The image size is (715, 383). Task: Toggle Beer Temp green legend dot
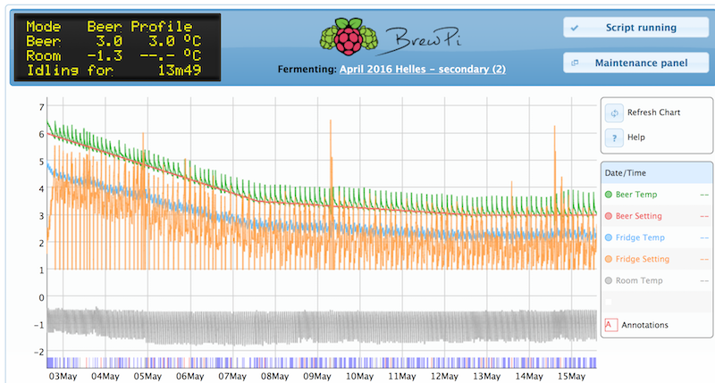[x=609, y=194]
